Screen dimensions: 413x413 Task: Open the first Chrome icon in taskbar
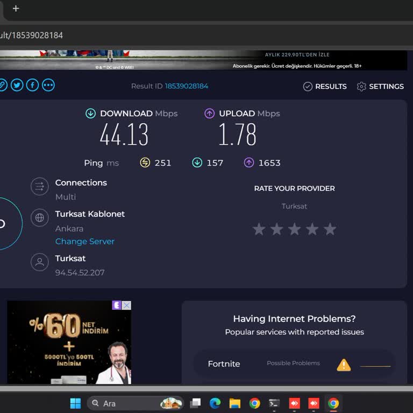254,403
